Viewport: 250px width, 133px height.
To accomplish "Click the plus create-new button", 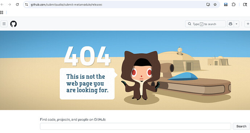I will [247, 24].
